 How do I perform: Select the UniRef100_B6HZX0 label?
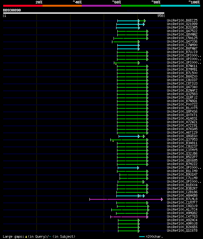point(182,76)
